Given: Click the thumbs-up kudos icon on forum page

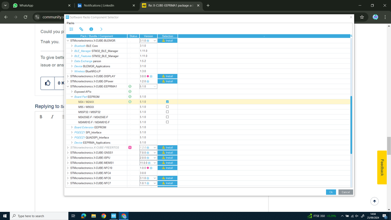Looking at the screenshot, I should pyautogui.click(x=48, y=83).
